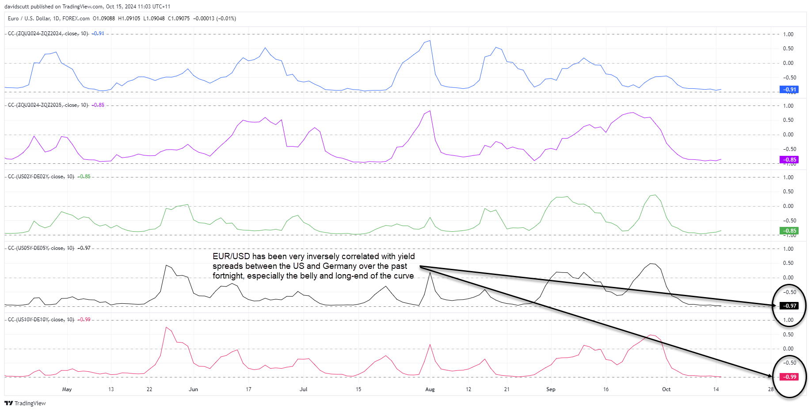Click the '16' date label on the time axis
Image resolution: width=811 pixels, height=411 pixels.
(606, 389)
